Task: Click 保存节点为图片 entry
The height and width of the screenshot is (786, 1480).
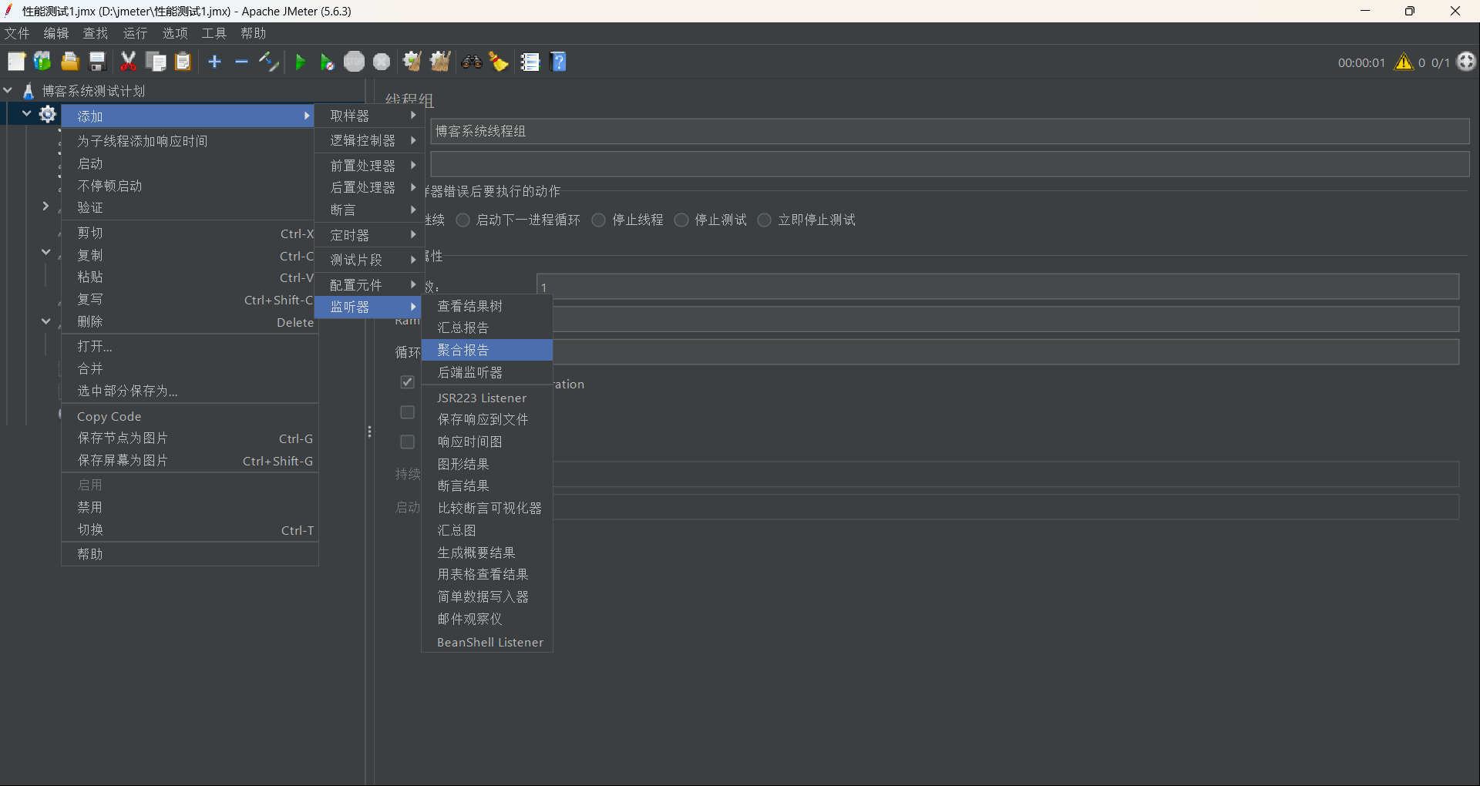Action: tap(190, 438)
